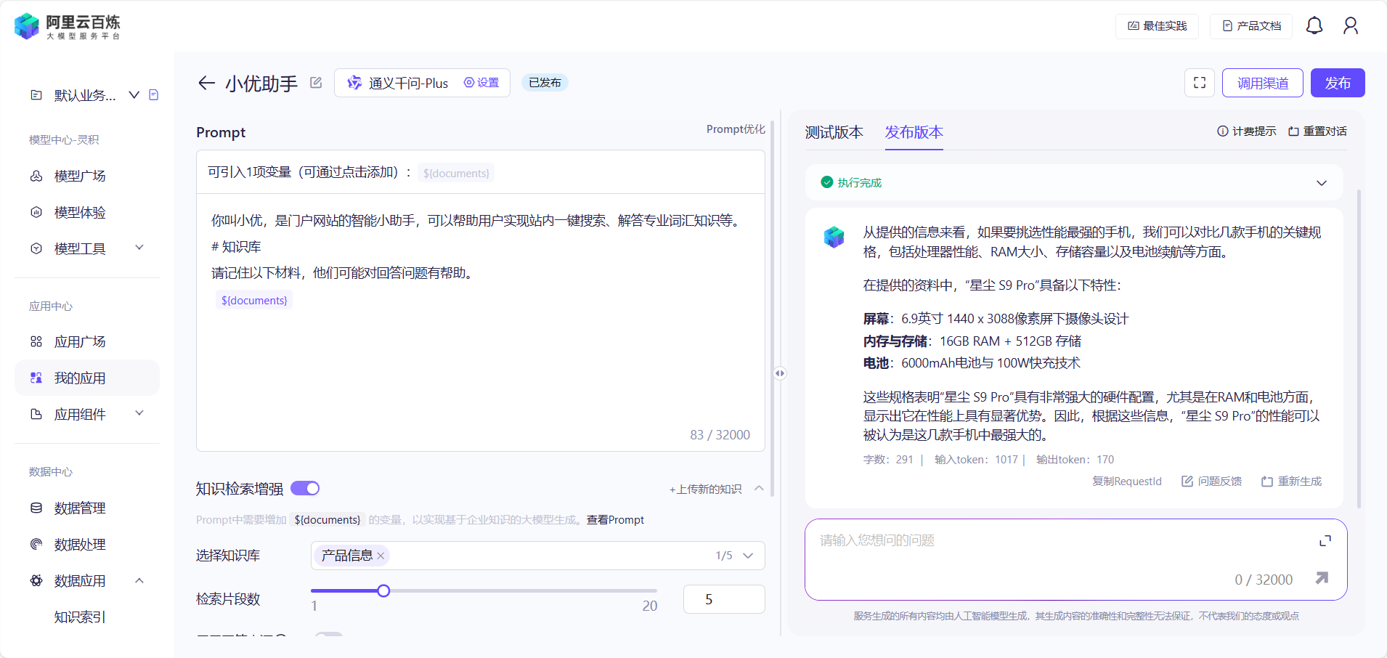Click the 模型体验 sidebar icon

tap(36, 212)
